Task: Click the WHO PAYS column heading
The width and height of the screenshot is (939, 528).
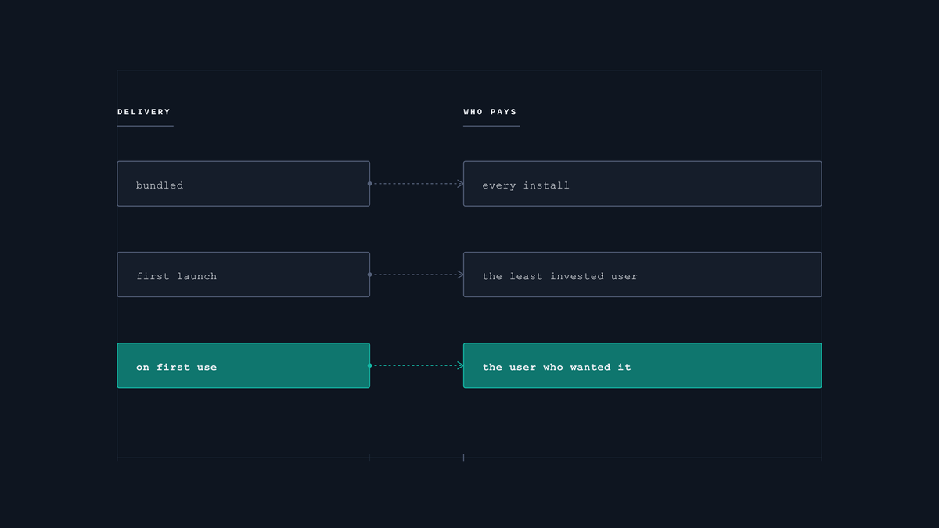Action: click(x=490, y=112)
